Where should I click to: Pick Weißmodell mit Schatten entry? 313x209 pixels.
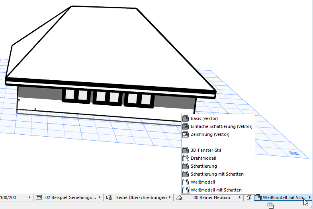tap(218, 190)
